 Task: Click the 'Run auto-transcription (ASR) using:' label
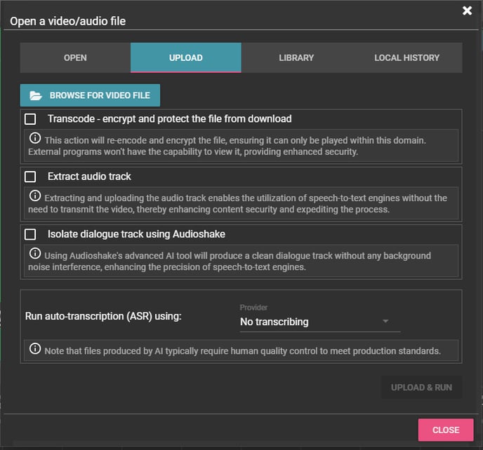[x=103, y=316]
